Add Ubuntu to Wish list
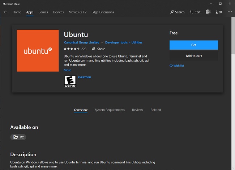This screenshot has height=170, width=235. pos(177,66)
